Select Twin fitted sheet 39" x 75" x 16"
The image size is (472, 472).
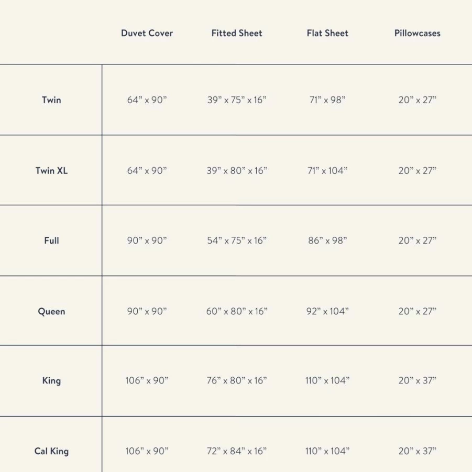(x=237, y=100)
